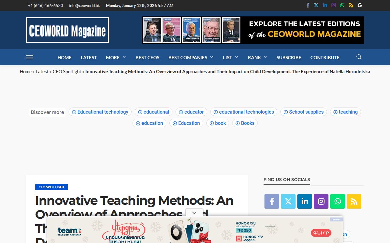This screenshot has width=390, height=243.
Task: Click the search magnifier icon
Action: (359, 57)
